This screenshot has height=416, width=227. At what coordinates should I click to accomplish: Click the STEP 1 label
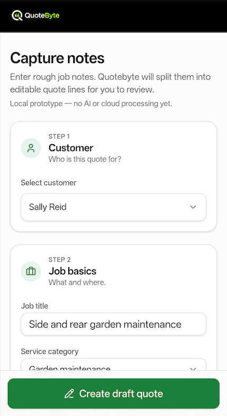coord(59,136)
